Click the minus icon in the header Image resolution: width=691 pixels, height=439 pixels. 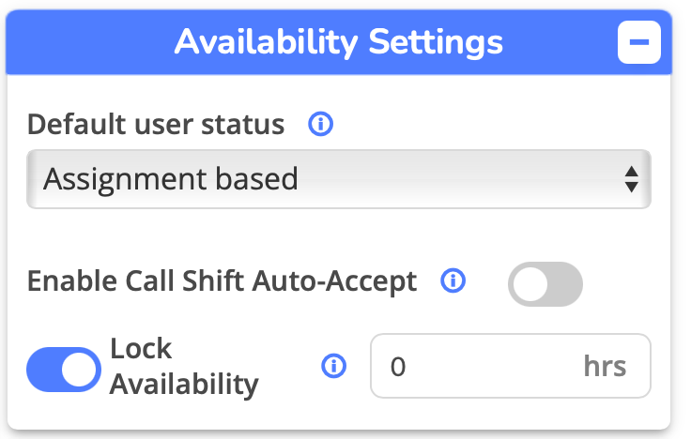point(639,42)
